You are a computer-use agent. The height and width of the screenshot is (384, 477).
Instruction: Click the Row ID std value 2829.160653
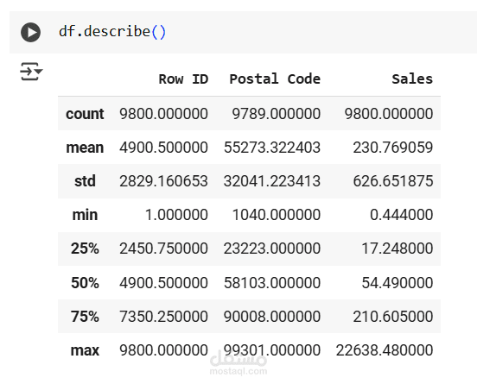click(x=163, y=181)
